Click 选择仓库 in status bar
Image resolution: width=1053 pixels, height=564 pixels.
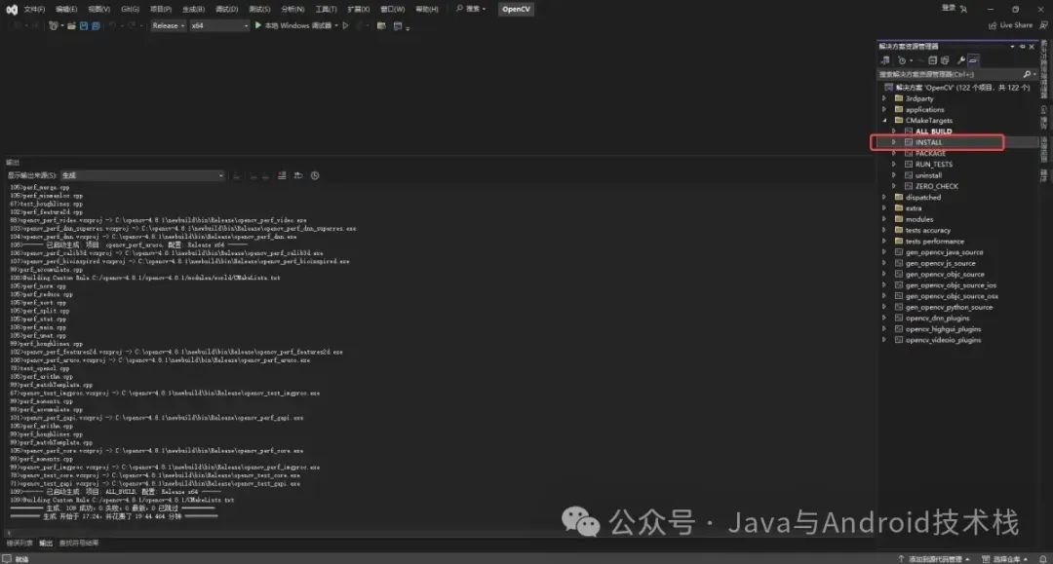click(1005, 558)
